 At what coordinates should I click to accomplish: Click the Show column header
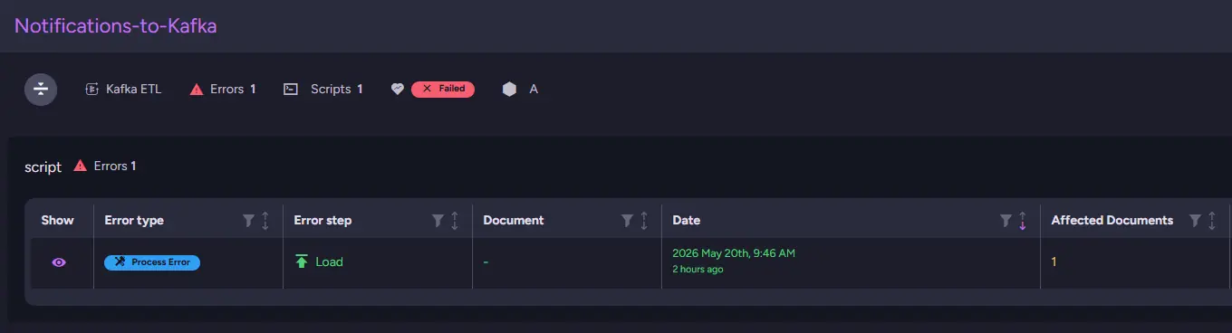58,220
